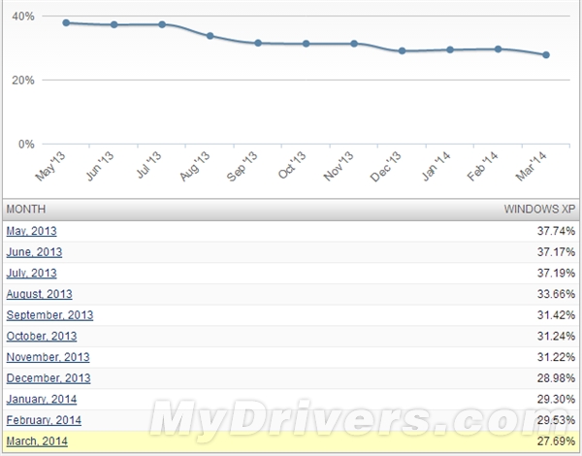Screen dimensions: 582x456
Task: Open the September, 2013 link
Action: [49, 315]
